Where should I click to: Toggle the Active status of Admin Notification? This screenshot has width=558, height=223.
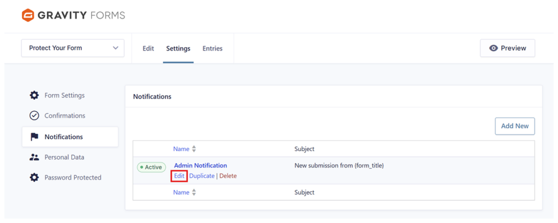pos(151,167)
